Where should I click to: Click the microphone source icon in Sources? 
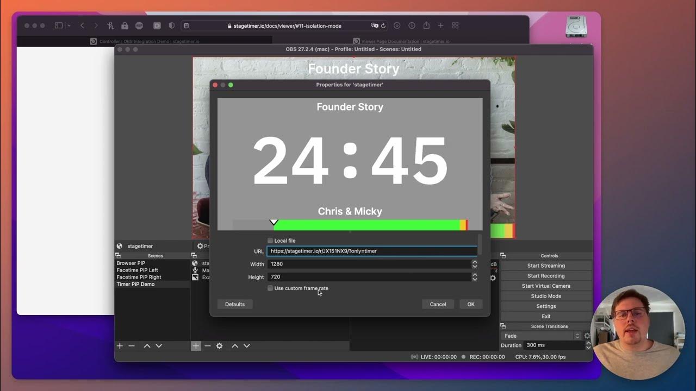[x=195, y=270]
